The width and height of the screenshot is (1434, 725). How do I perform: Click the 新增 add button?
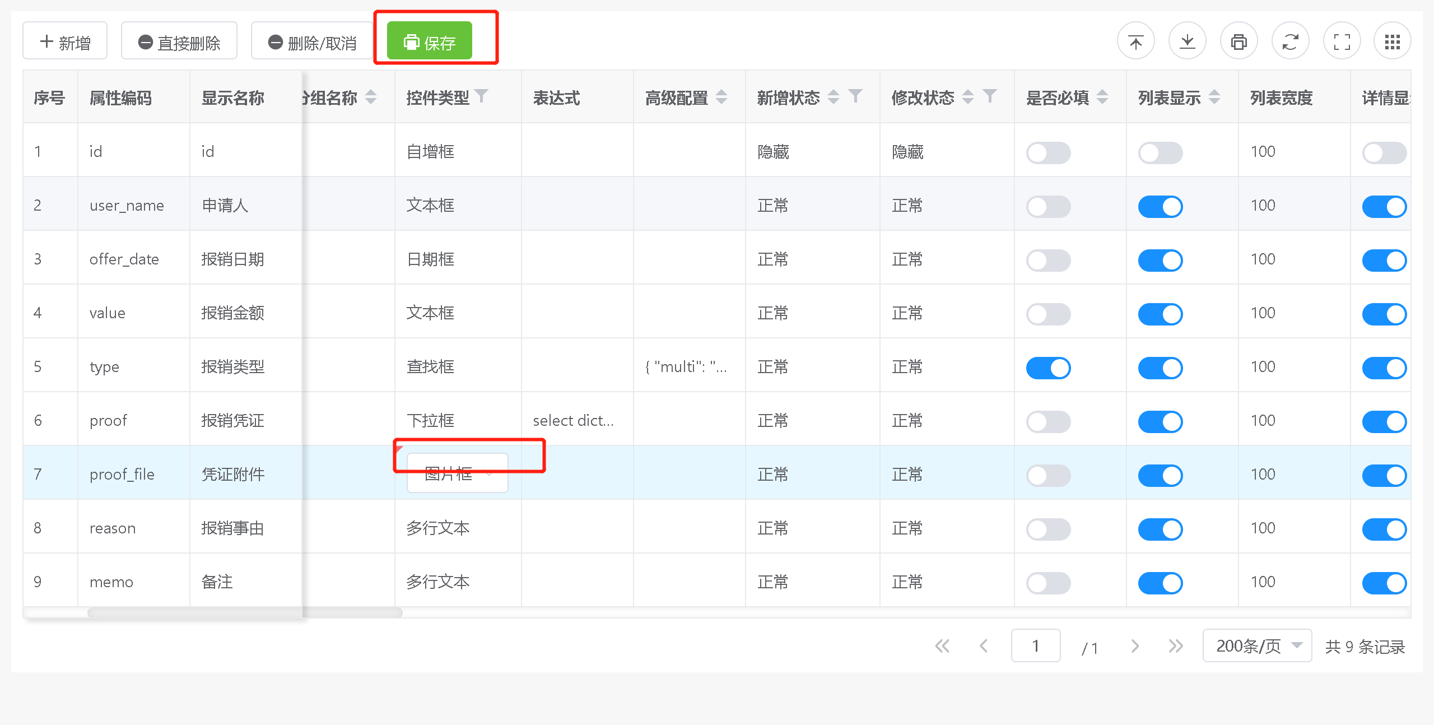pos(65,41)
